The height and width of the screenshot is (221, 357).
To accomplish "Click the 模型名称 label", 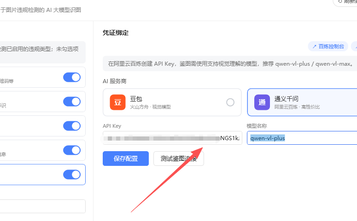I will [x=257, y=126].
